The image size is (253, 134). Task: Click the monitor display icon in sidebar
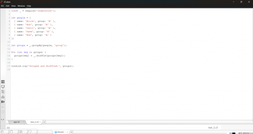pos(3,86)
